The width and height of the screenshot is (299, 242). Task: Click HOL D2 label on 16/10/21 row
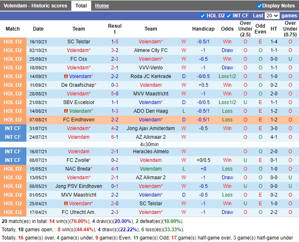point(13,42)
